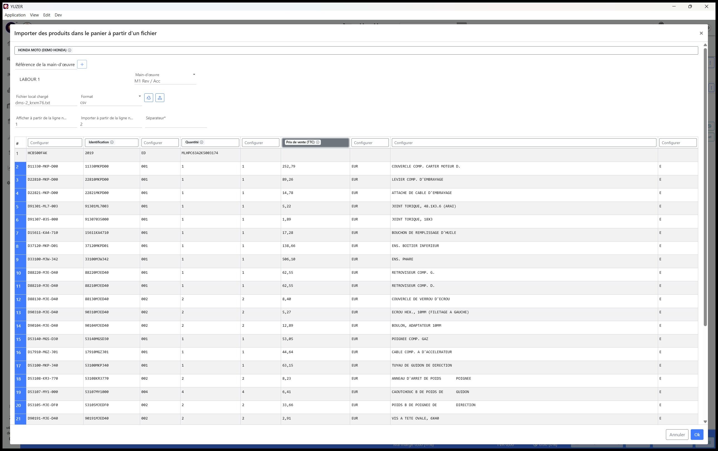
Task: Click the Importer à partir de la ligne field
Action: (111, 124)
